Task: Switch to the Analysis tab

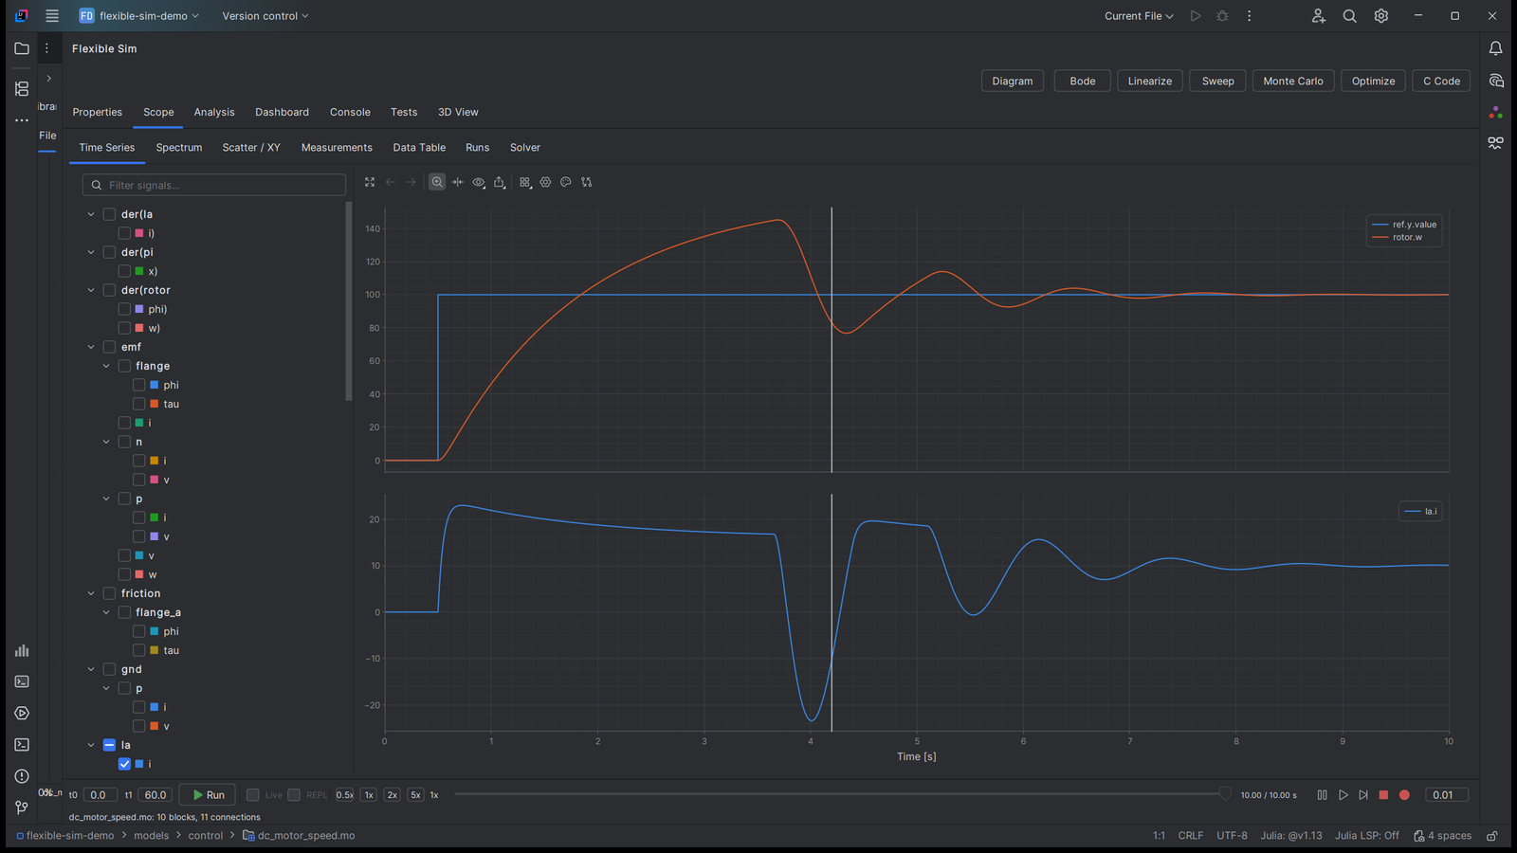Action: coord(214,112)
